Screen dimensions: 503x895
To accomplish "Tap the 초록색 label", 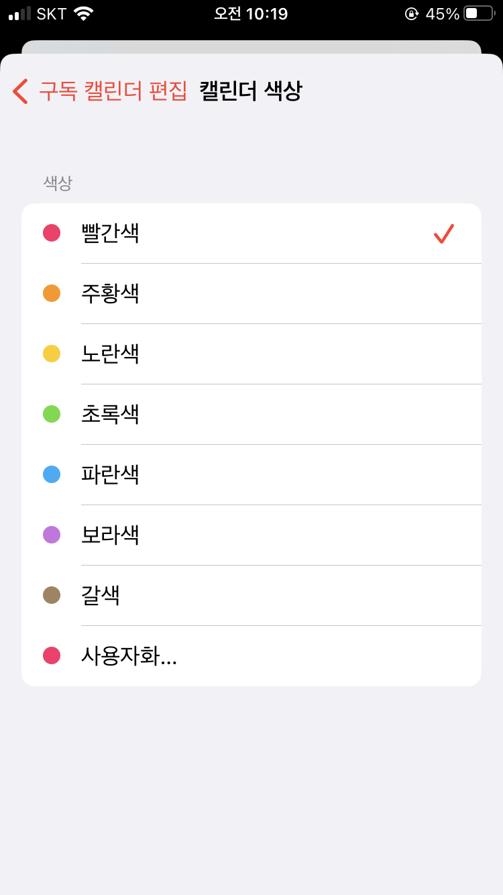I will [111, 415].
